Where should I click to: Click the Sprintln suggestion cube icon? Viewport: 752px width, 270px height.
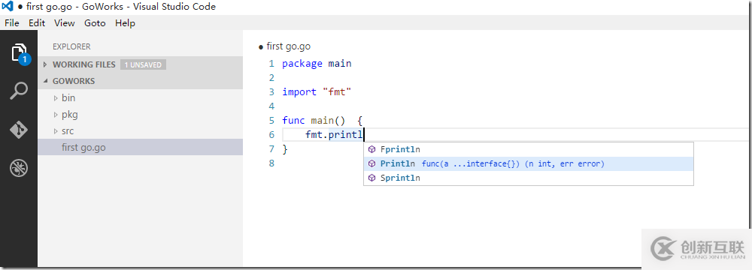pyautogui.click(x=371, y=178)
